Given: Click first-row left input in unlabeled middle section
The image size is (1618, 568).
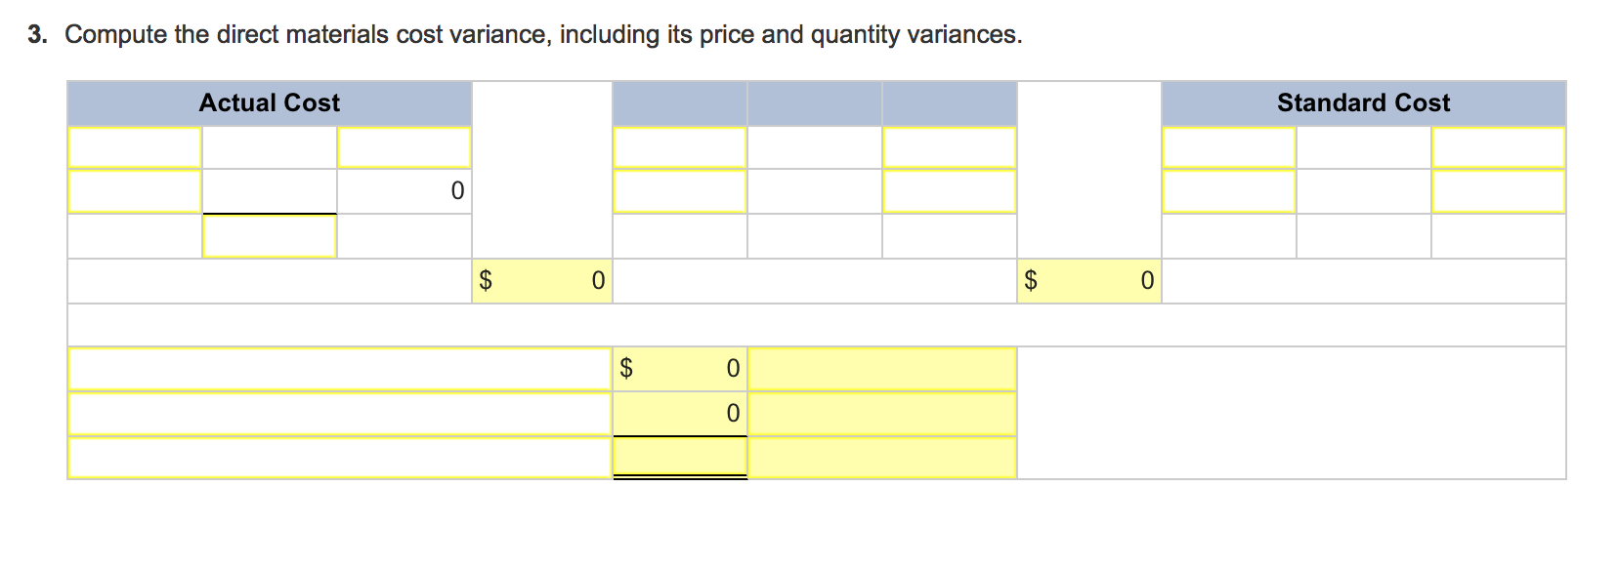Looking at the screenshot, I should coord(680,147).
